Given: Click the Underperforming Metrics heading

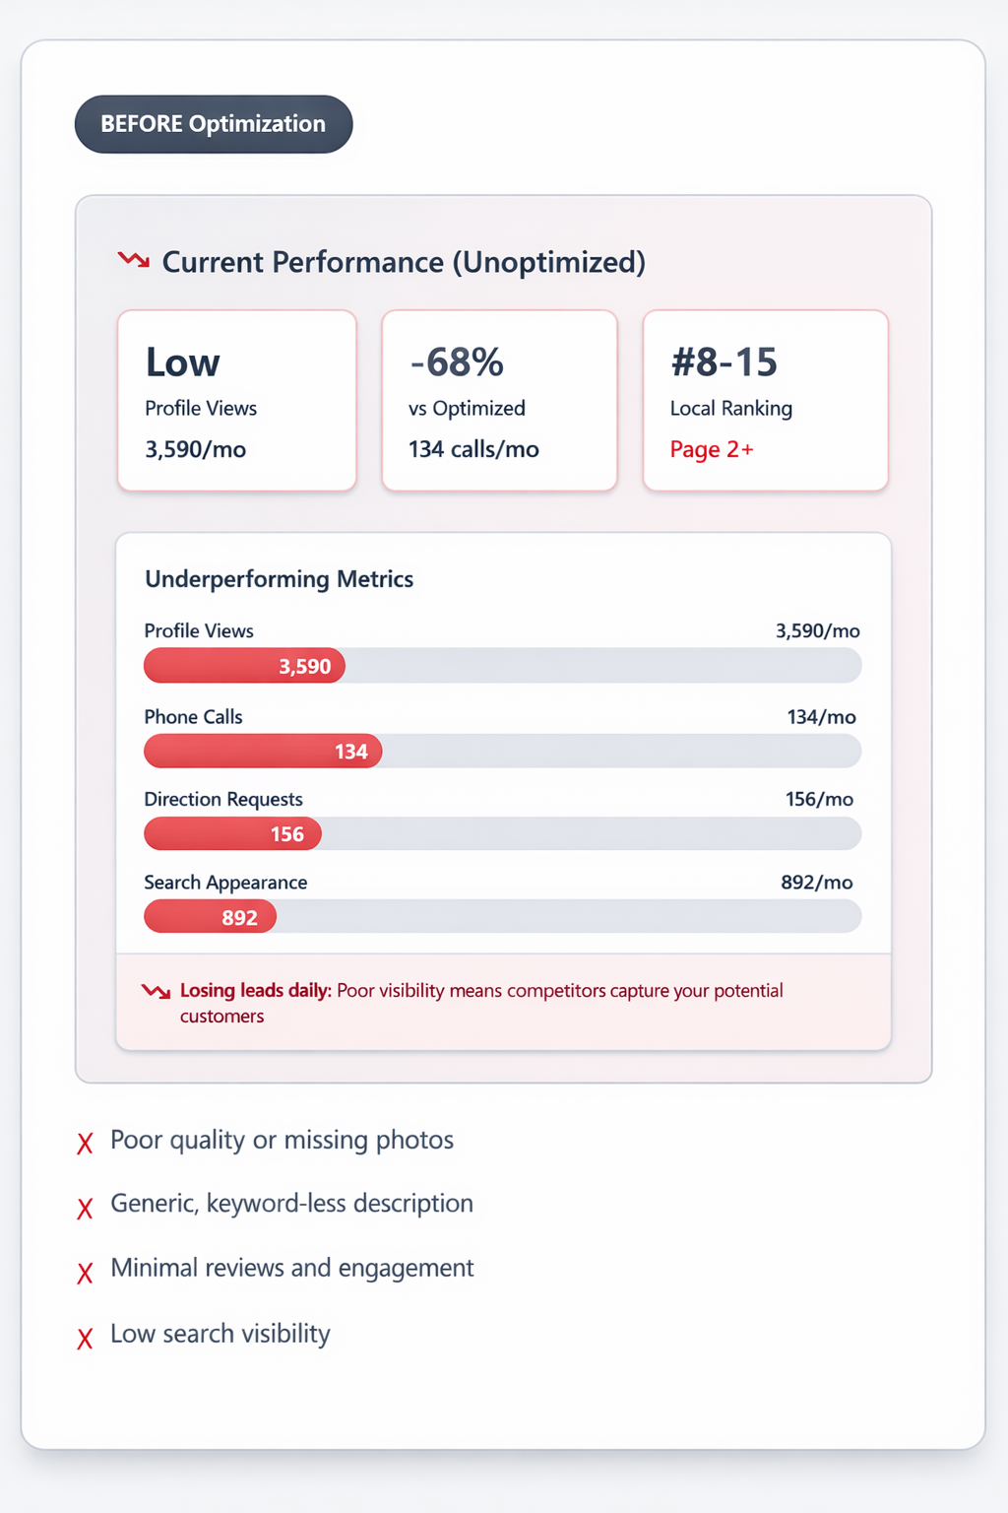Looking at the screenshot, I should [x=279, y=579].
